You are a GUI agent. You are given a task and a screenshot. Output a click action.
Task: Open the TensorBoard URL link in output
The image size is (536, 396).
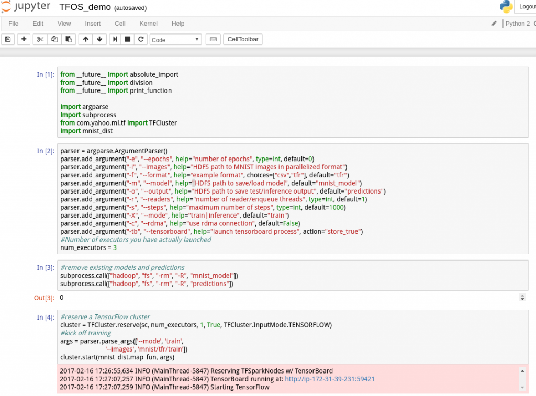click(330, 379)
